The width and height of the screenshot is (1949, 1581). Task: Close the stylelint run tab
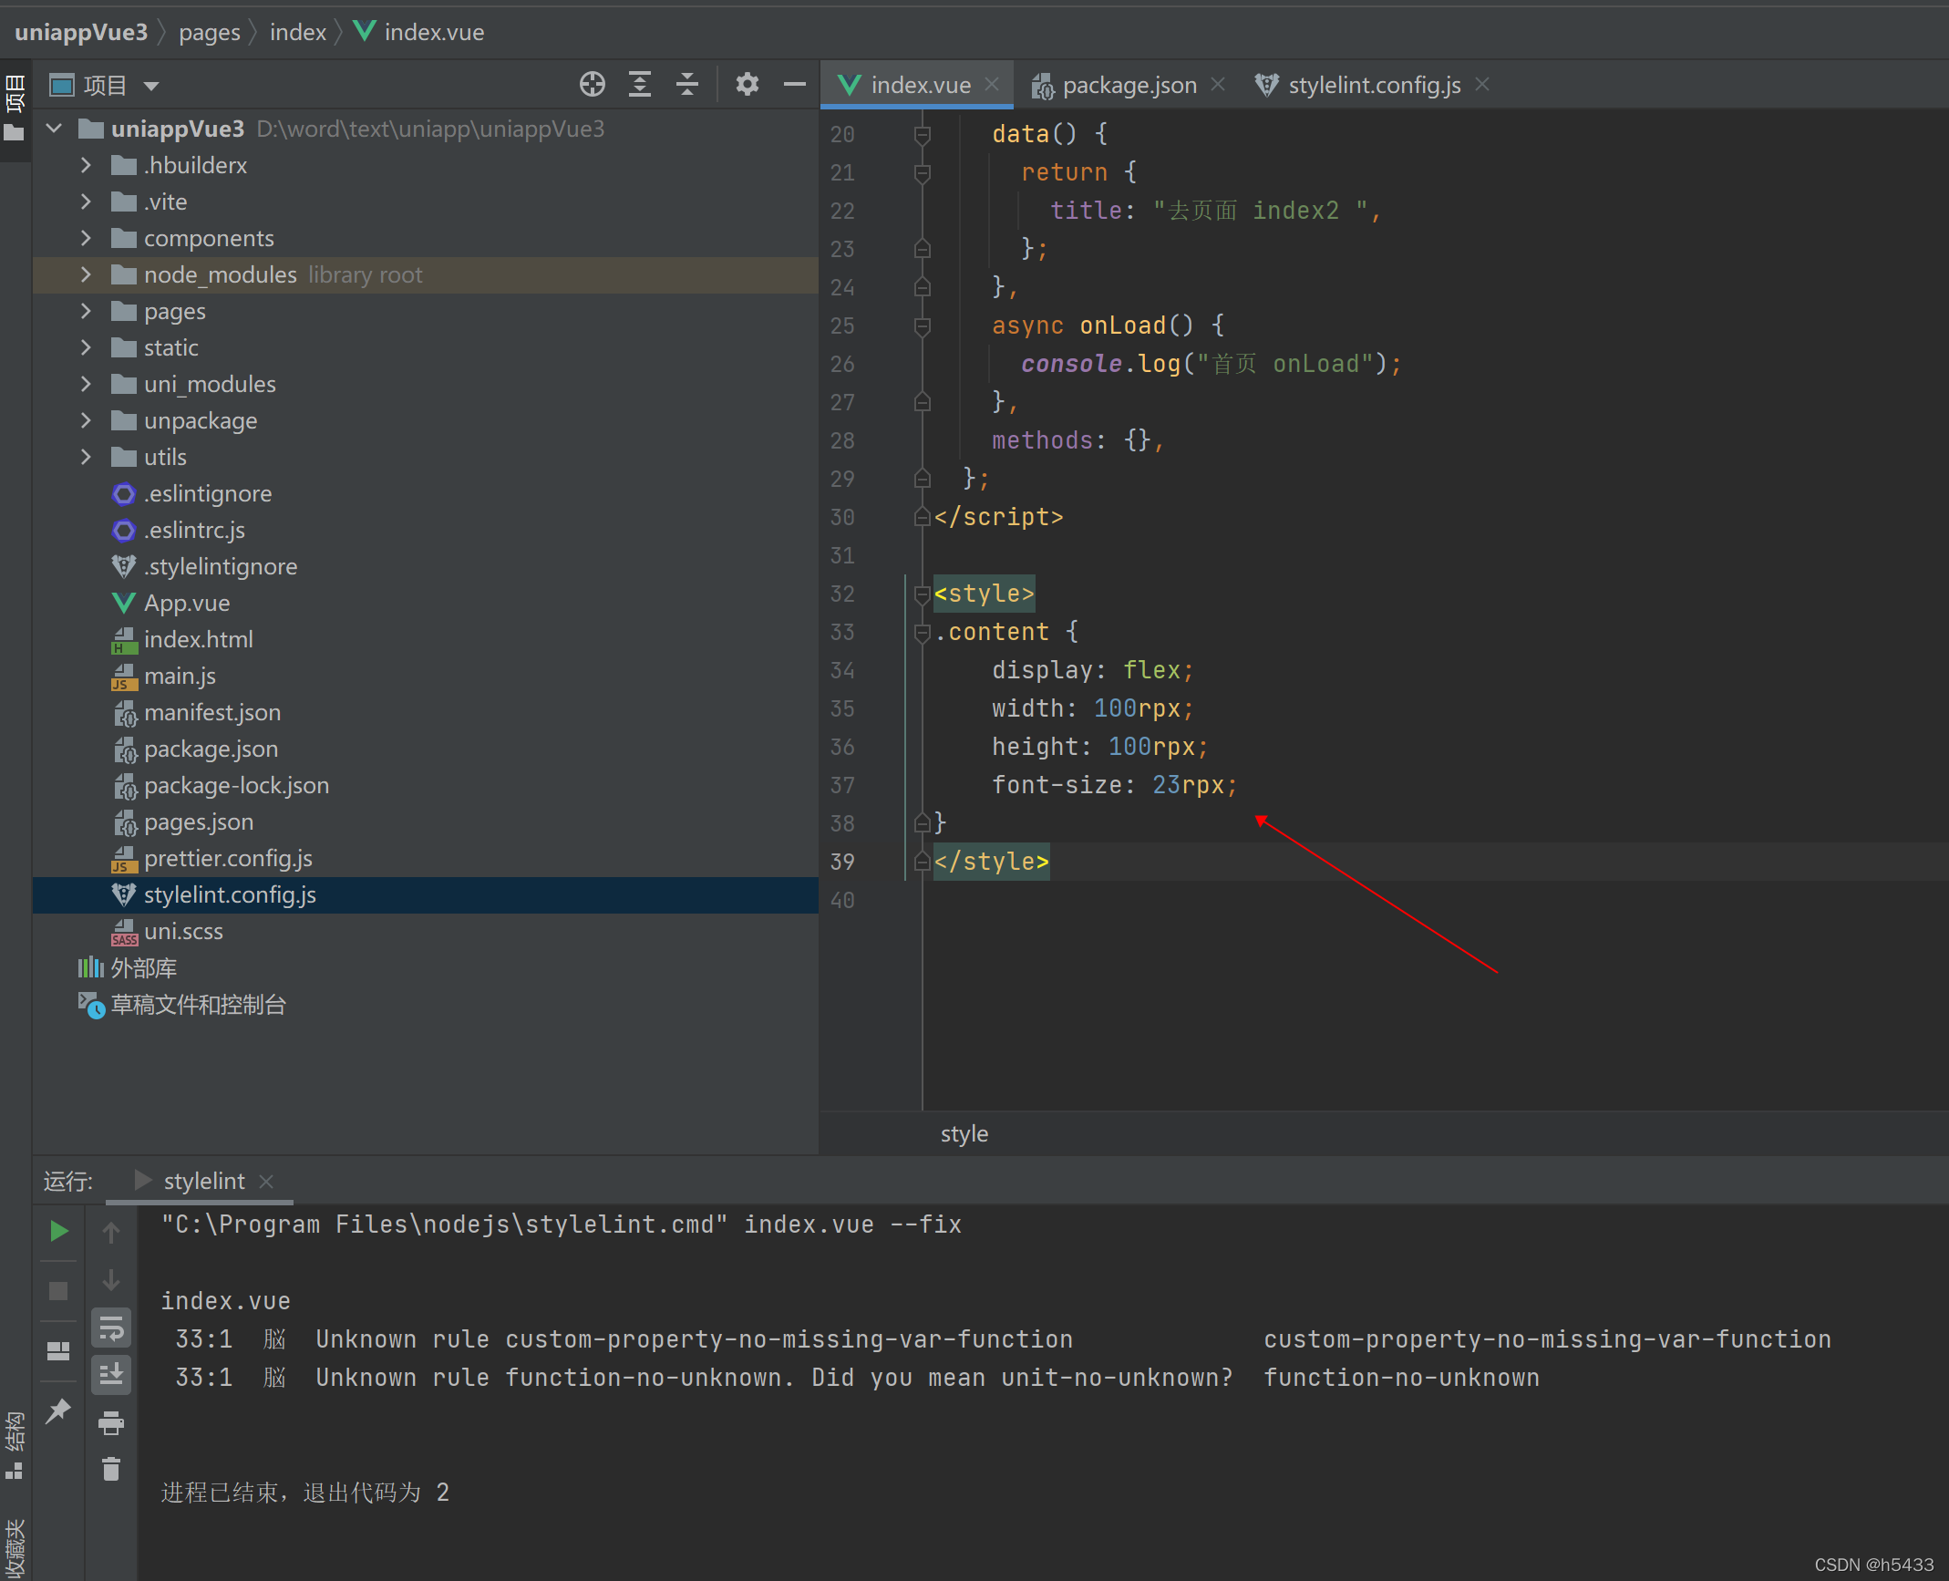[x=266, y=1181]
